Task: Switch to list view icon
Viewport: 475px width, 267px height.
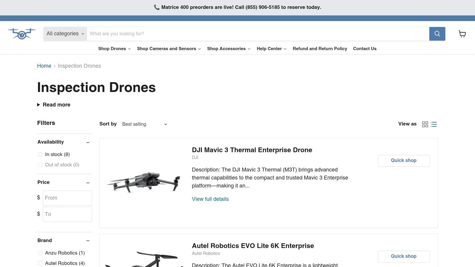Action: (434, 124)
